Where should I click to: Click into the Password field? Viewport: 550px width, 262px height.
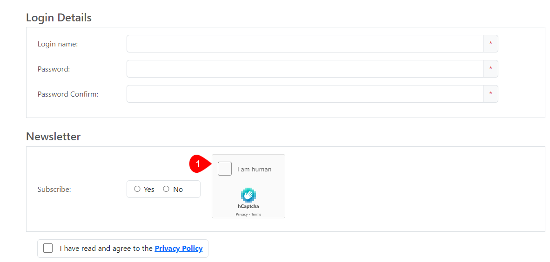[x=305, y=69]
